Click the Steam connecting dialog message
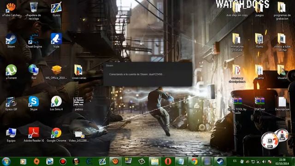295x166 pixels. point(136,74)
